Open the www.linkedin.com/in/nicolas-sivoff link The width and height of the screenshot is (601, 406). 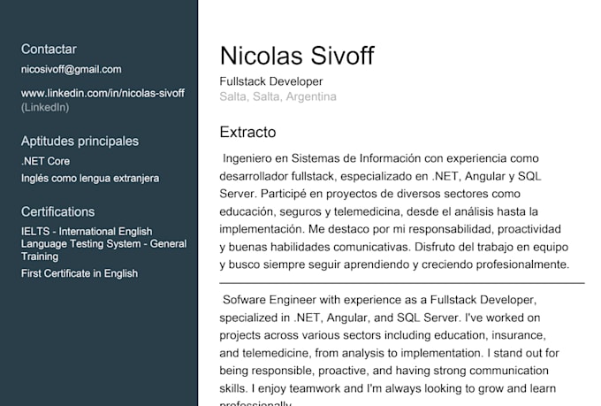tap(103, 93)
